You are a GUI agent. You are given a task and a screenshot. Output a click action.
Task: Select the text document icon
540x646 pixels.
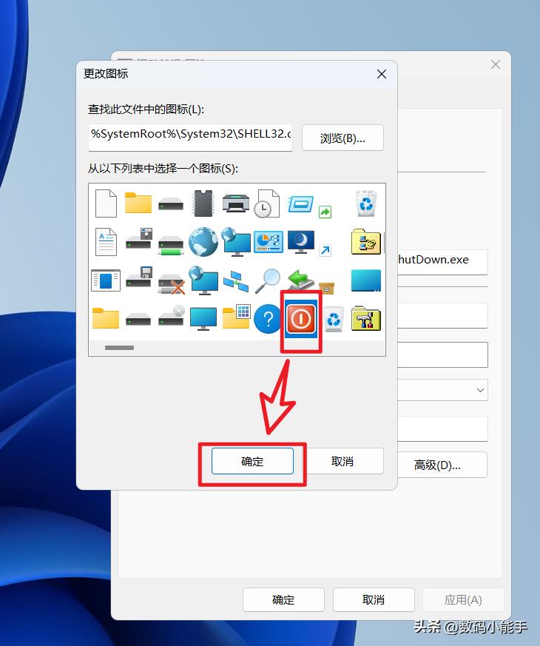click(x=106, y=242)
